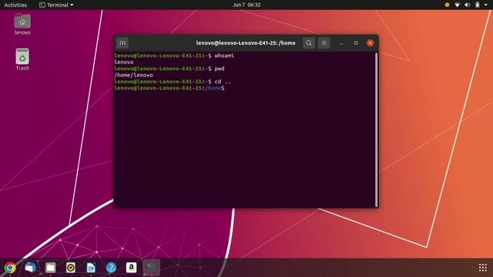Click the /home/lenovo output line
The image size is (493, 277).
coord(133,75)
